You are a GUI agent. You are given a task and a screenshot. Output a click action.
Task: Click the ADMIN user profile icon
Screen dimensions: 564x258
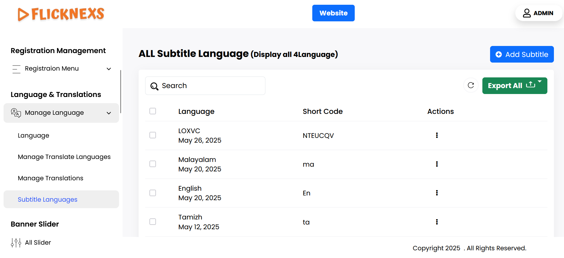(x=527, y=13)
